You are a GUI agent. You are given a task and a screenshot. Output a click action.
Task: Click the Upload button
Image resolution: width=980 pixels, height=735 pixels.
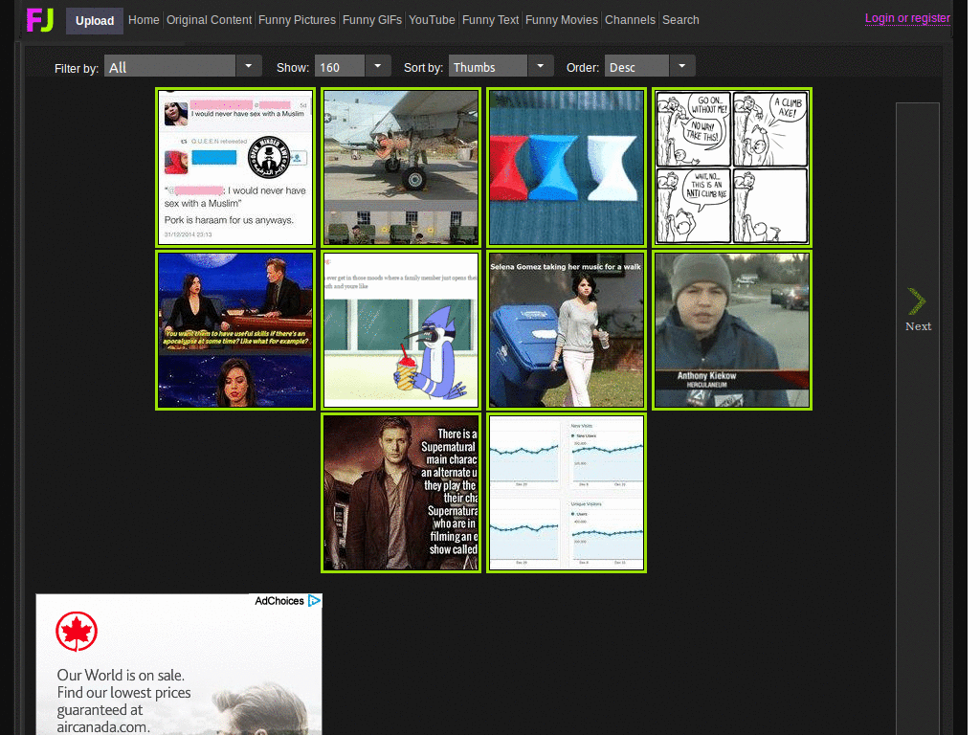click(x=95, y=21)
